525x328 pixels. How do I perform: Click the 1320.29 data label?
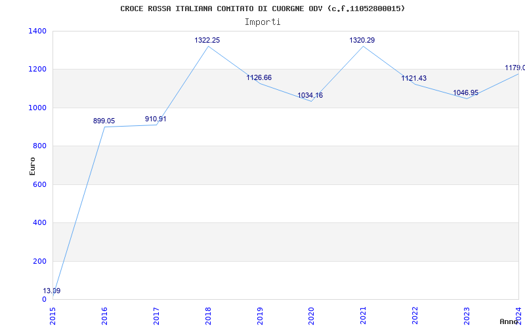(362, 40)
